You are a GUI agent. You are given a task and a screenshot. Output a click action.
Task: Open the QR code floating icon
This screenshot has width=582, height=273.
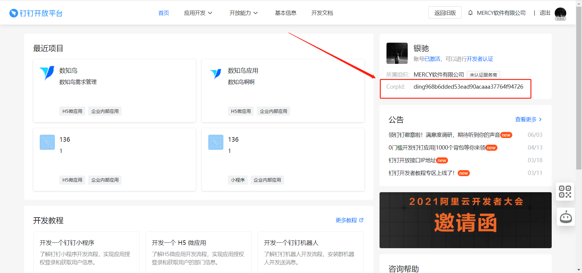point(565,192)
